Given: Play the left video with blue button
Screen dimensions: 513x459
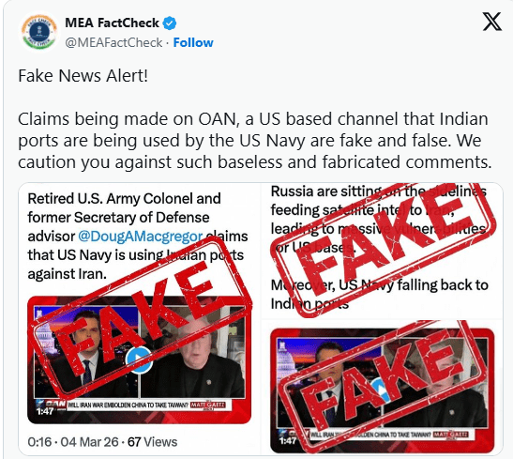Looking at the screenshot, I should pyautogui.click(x=139, y=359).
